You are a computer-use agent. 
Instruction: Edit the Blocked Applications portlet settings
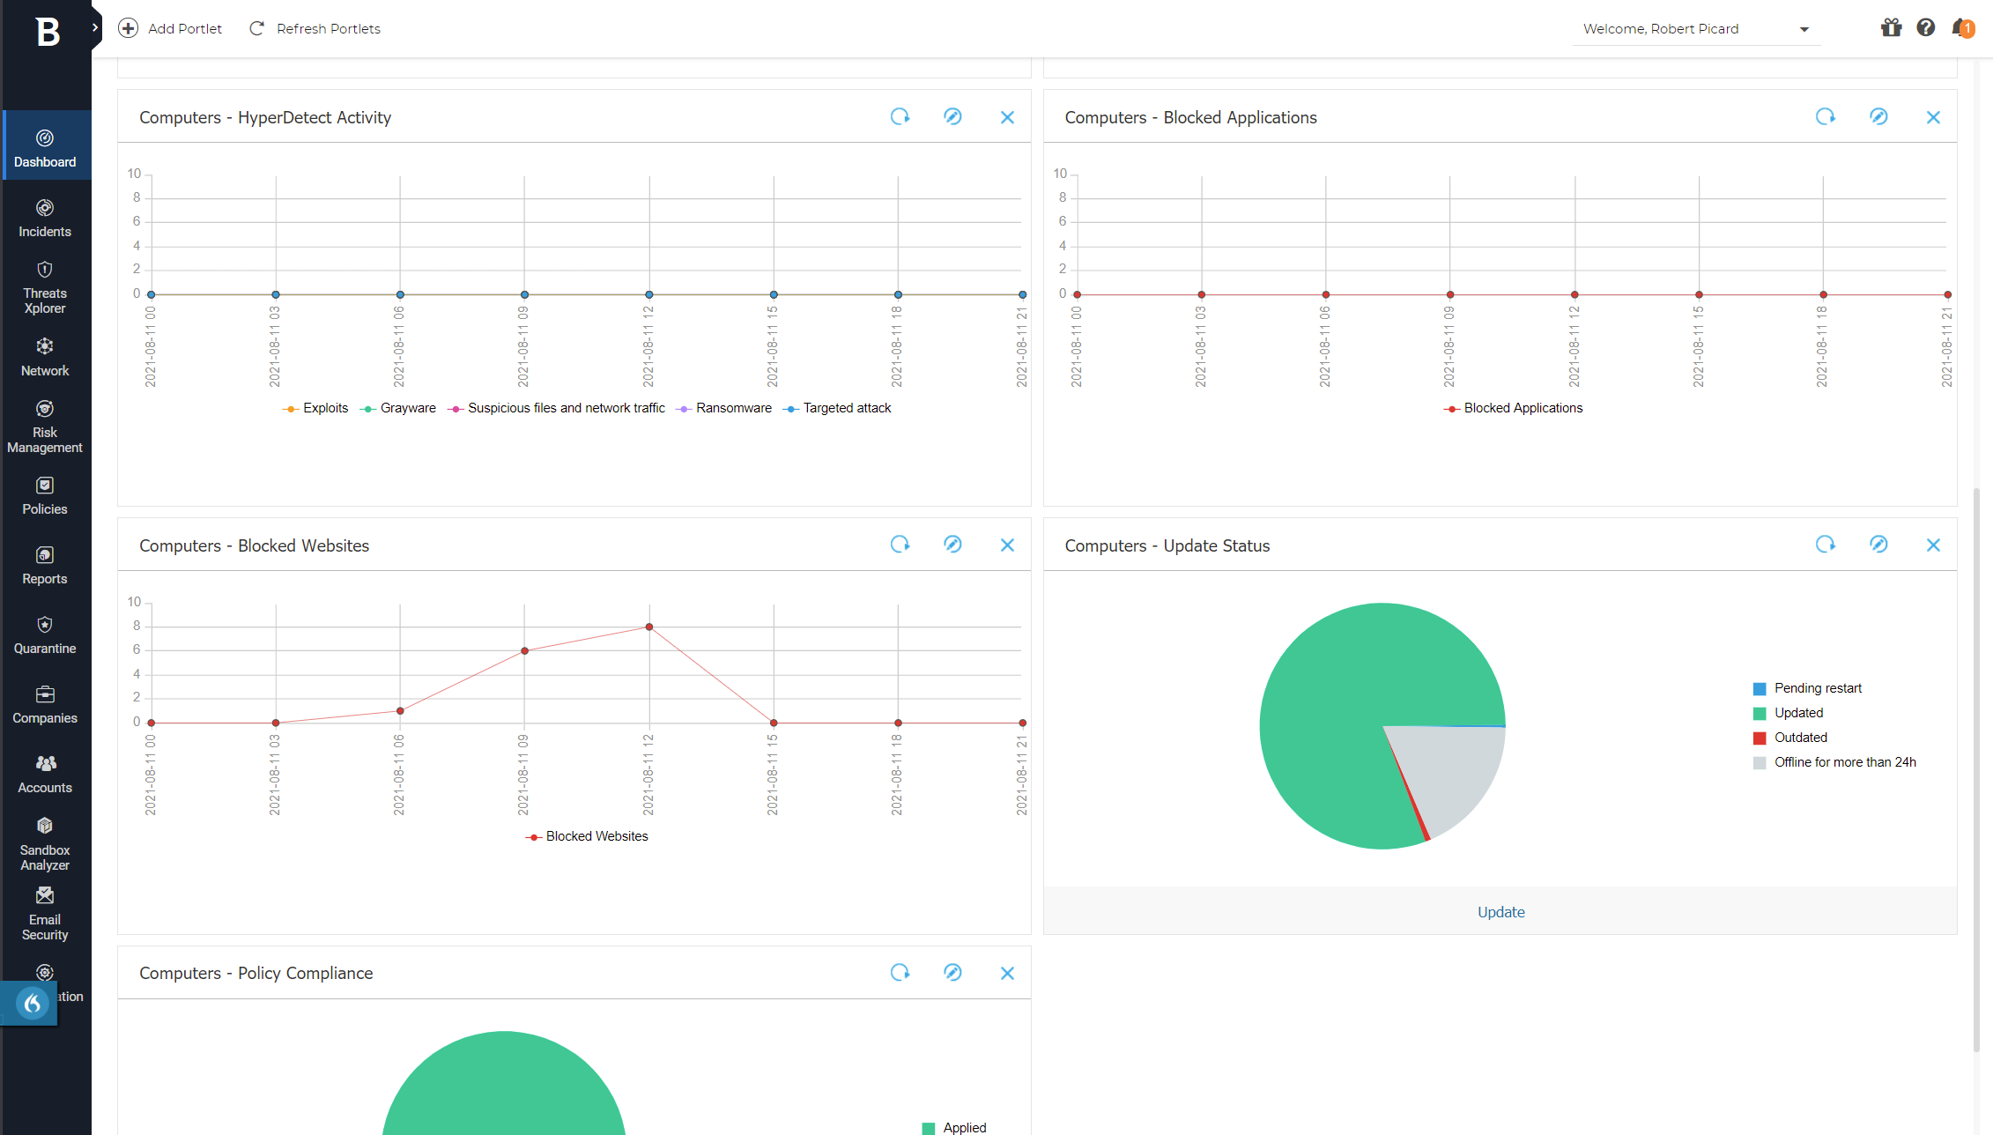1878,116
